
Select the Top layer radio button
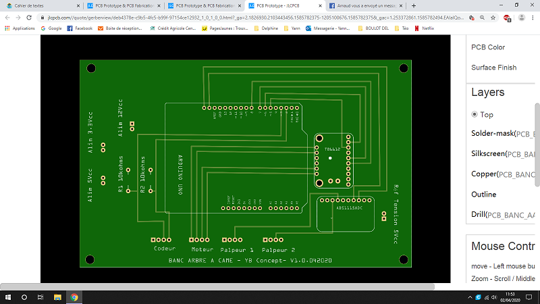[475, 115]
